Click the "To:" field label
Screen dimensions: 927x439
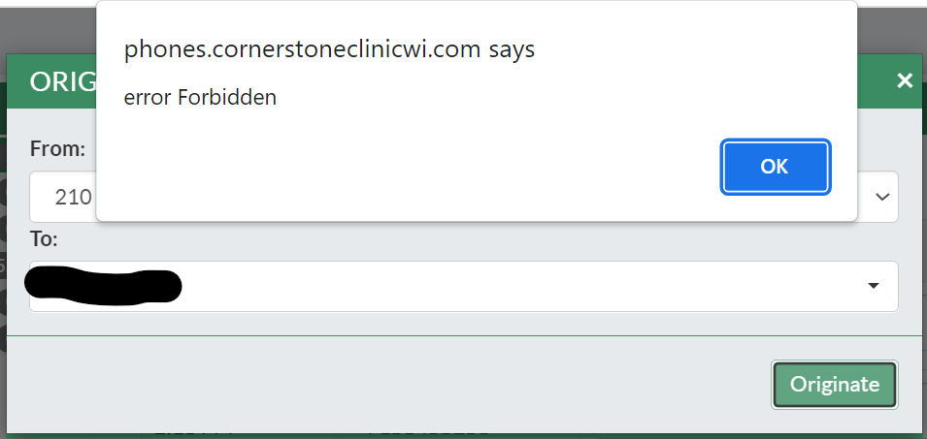click(44, 239)
